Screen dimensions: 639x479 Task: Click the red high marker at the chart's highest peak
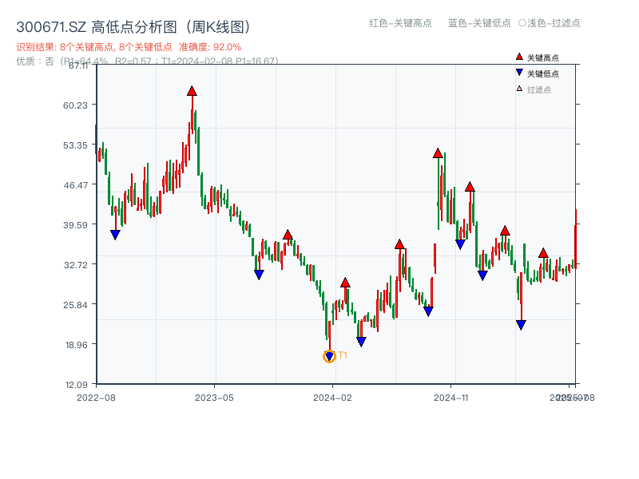192,91
